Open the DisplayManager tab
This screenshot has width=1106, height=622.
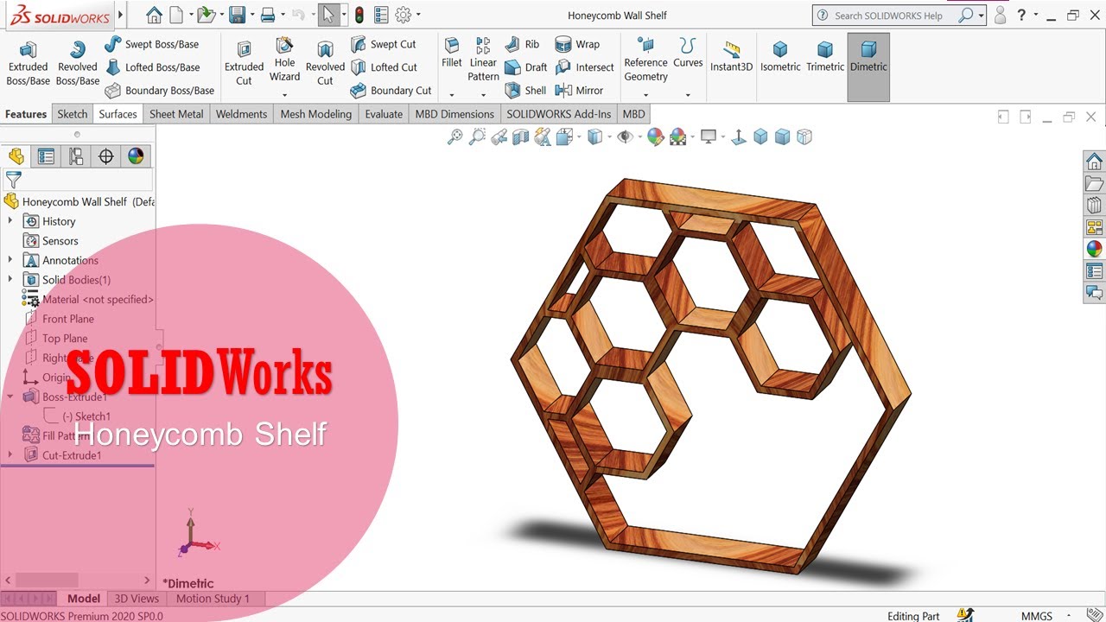click(136, 155)
